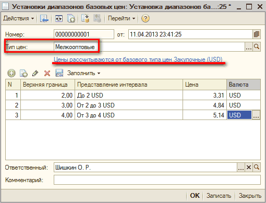266x203 pixels.
Task: Click the OK button
Action: [195, 196]
